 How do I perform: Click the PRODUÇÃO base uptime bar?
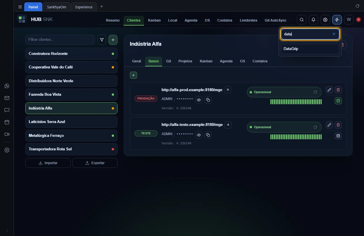(296, 102)
